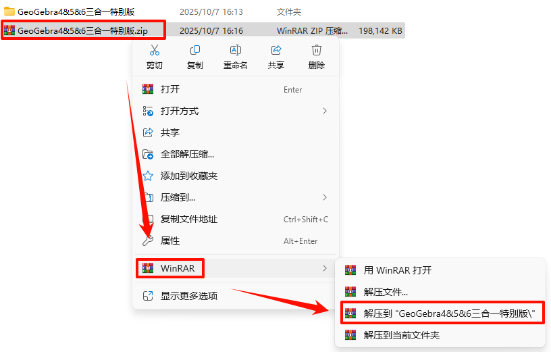Expand the 打开方式 submenu arrow
The height and width of the screenshot is (352, 551).
click(325, 111)
